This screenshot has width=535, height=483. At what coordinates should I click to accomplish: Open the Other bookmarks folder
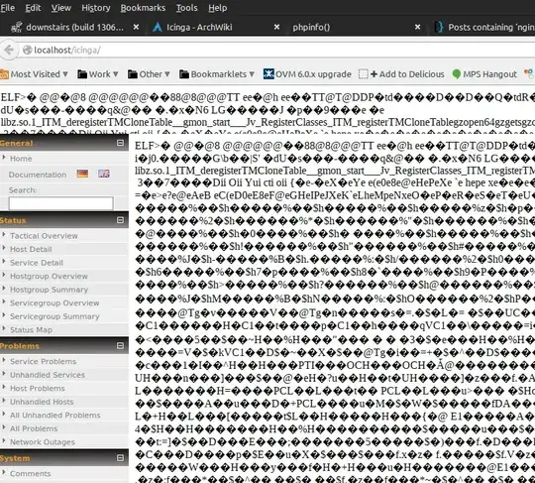pos(149,74)
